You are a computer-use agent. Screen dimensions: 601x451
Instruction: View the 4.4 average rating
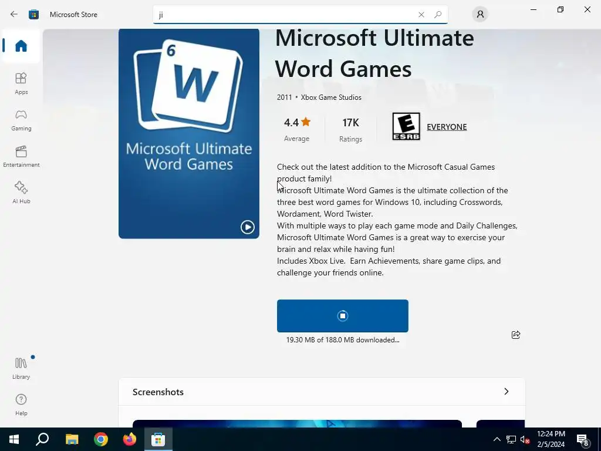pos(296,129)
